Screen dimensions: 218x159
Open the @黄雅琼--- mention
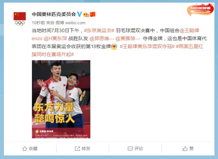[128, 39]
